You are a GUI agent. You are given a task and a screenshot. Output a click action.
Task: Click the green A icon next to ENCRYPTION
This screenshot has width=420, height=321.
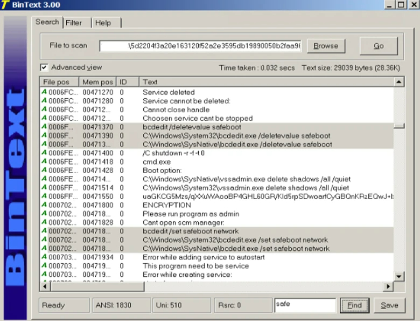(x=44, y=205)
